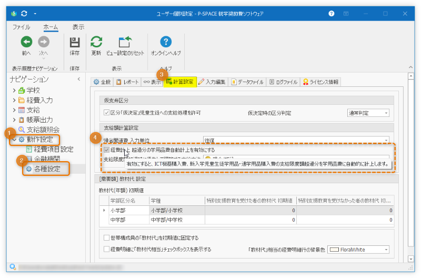Click 特別支援教育を受けた者の教材代 初期値 column header
Image resolution: width=421 pixels, height=278 pixels.
point(251,201)
